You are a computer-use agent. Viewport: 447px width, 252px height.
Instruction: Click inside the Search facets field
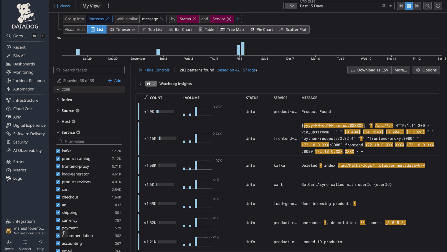pyautogui.click(x=88, y=70)
